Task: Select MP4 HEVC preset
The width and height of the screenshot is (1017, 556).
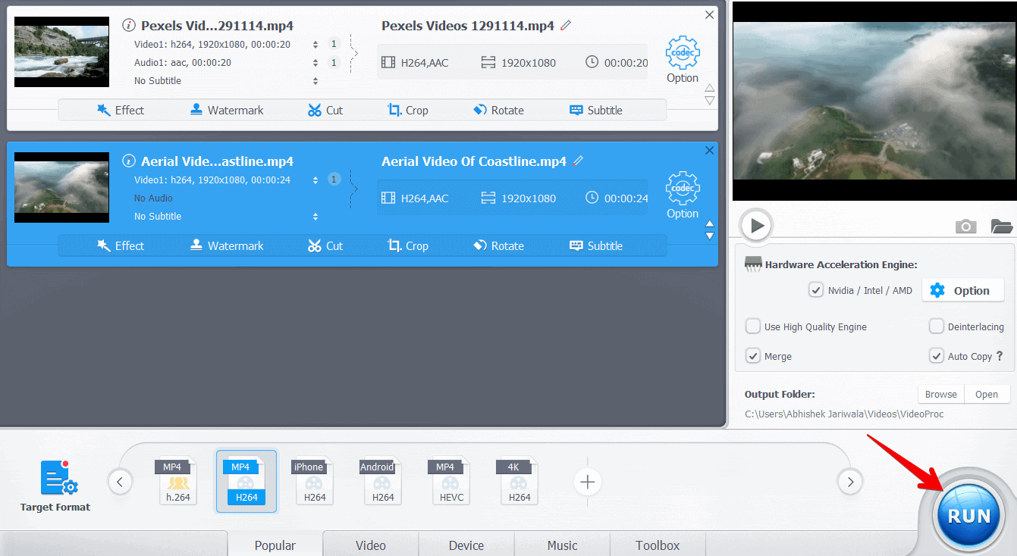Action: pos(450,481)
